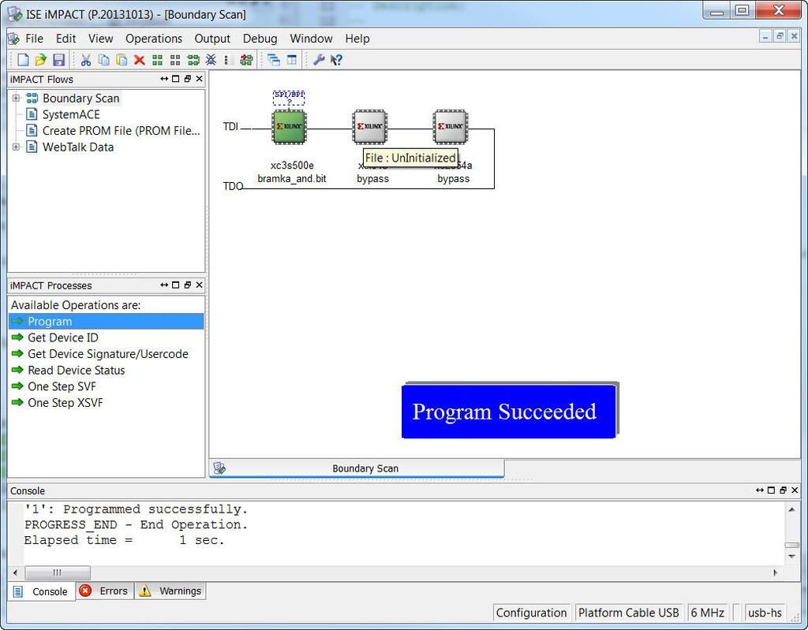Click the bramka_and.bit file label
808x630 pixels.
[292, 179]
